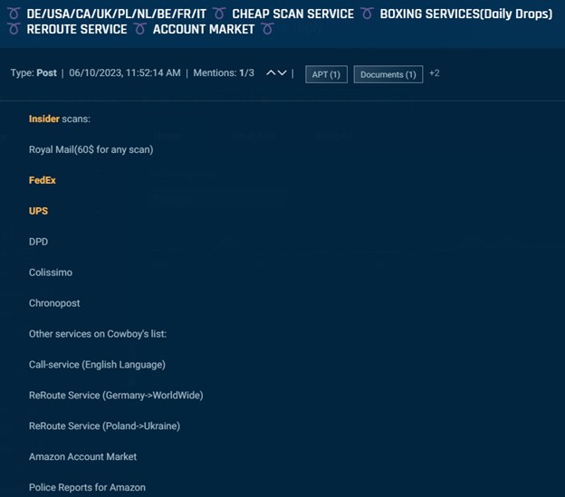Click highlighted UPS keyword
Viewport: 565px width, 497px height.
[38, 211]
